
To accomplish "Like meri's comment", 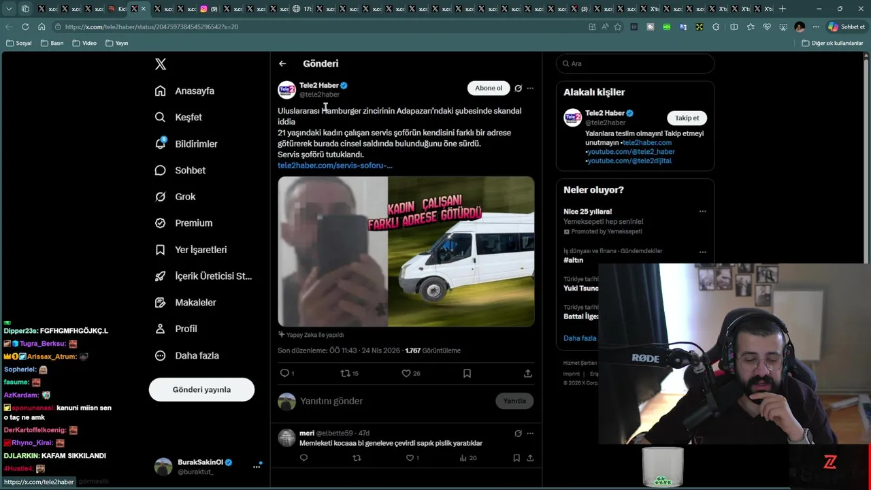I will click(x=410, y=458).
